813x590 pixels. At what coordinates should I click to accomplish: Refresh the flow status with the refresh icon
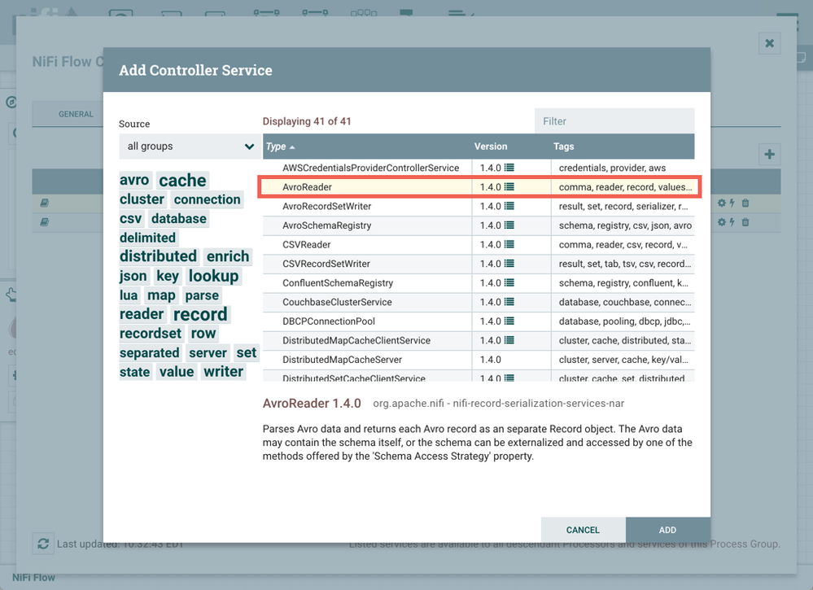coord(43,544)
